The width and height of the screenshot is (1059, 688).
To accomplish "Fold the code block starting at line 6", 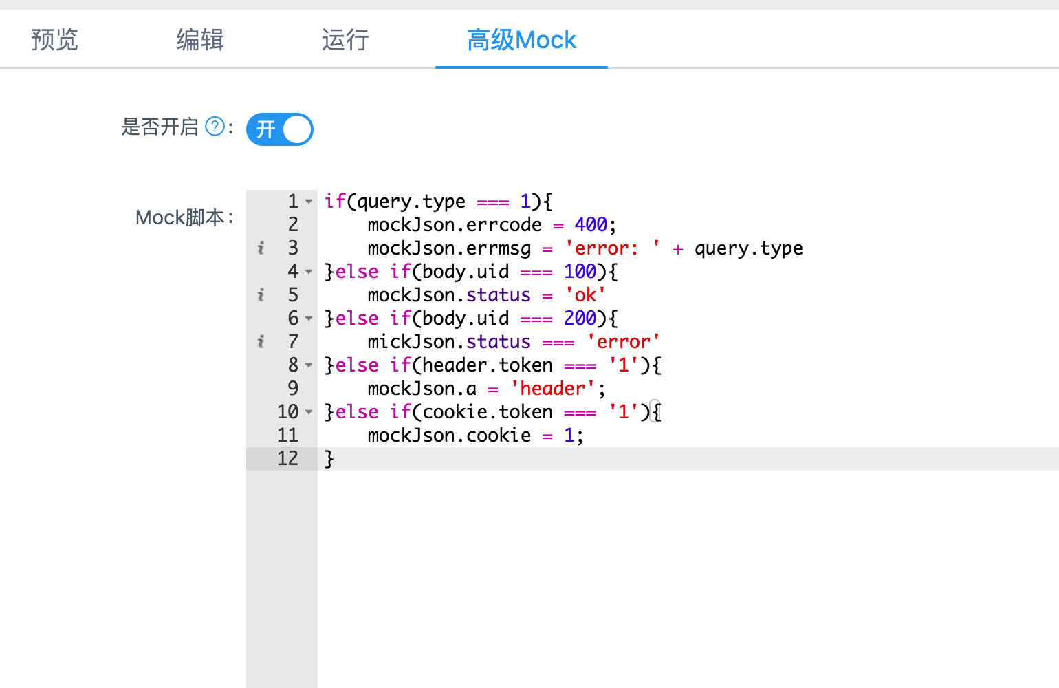I will pyautogui.click(x=309, y=319).
